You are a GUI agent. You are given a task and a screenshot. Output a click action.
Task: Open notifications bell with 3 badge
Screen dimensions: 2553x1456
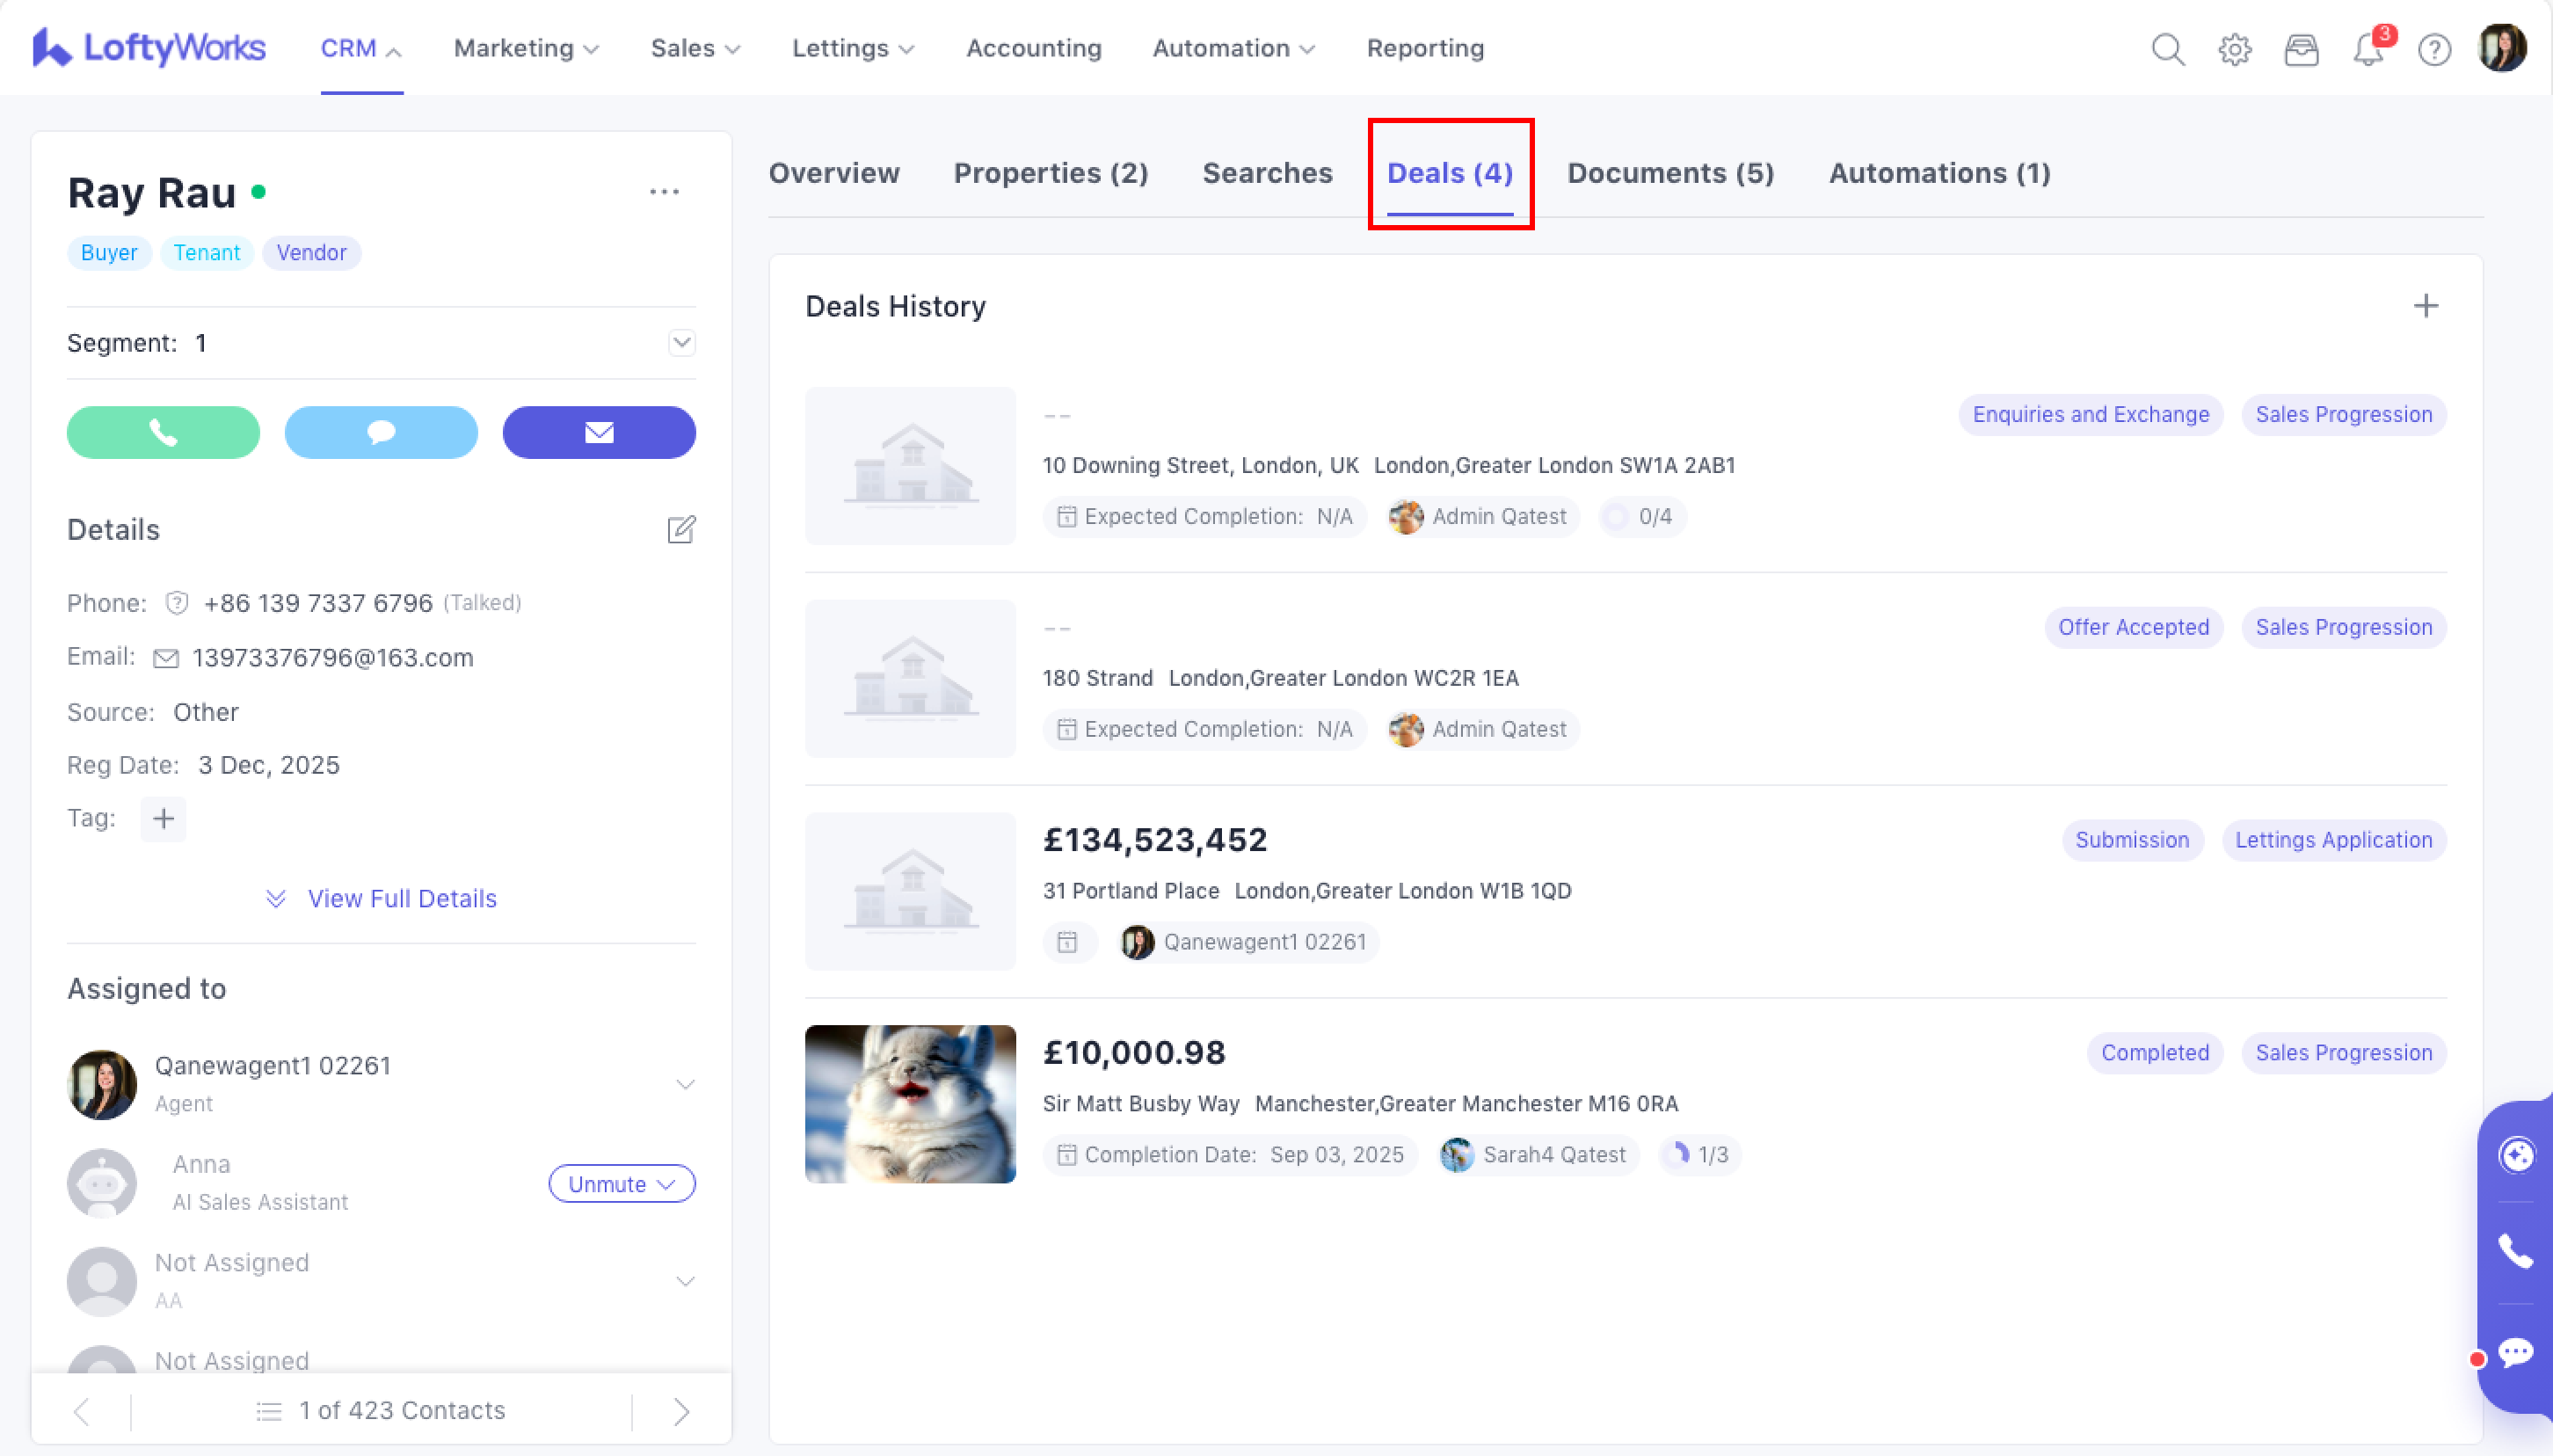pos(2368,49)
